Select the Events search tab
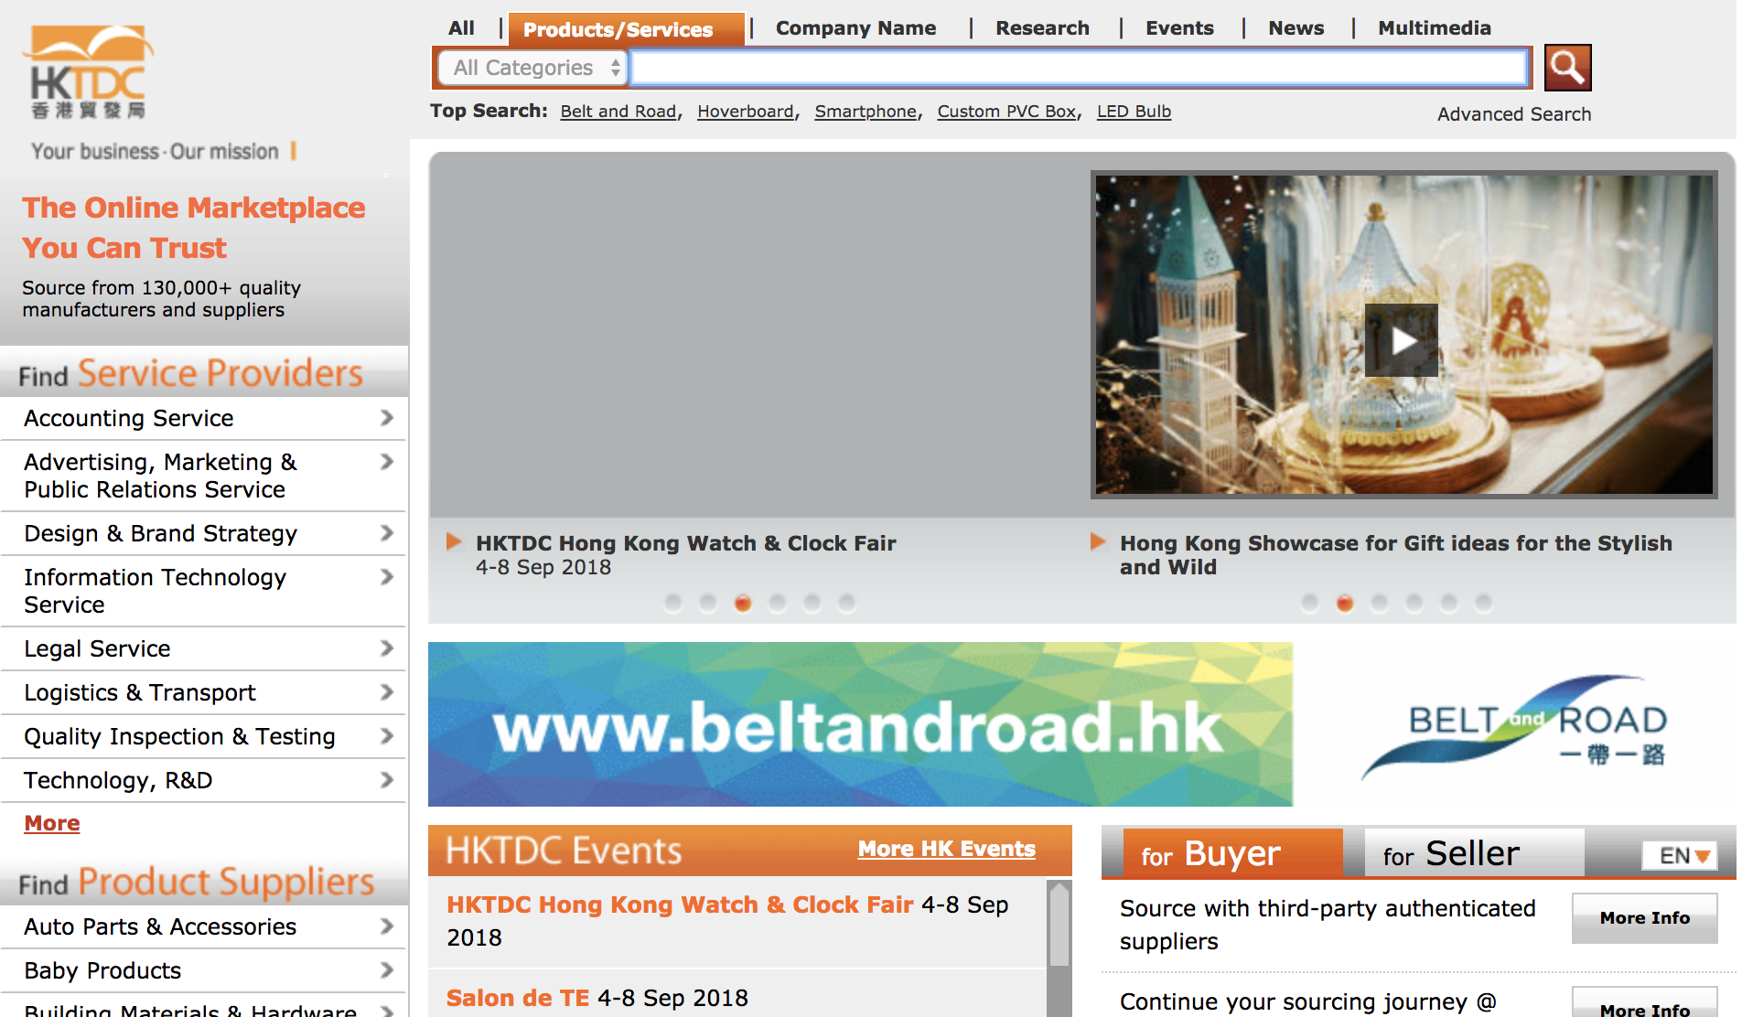This screenshot has width=1742, height=1017. tap(1179, 28)
